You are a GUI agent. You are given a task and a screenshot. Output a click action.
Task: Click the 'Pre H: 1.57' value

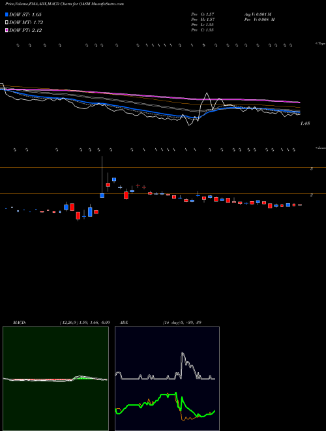pos(203,20)
